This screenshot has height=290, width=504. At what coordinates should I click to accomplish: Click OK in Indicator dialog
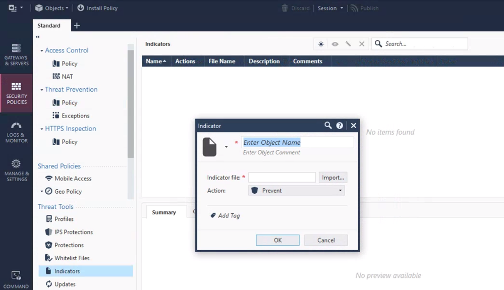pyautogui.click(x=277, y=240)
